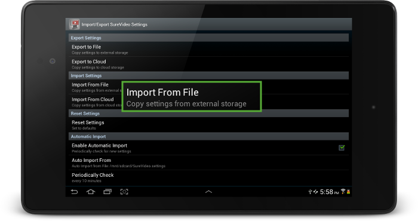The width and height of the screenshot is (418, 221).
Task: Open the 5:58 PM clock in status area
Action: click(329, 192)
